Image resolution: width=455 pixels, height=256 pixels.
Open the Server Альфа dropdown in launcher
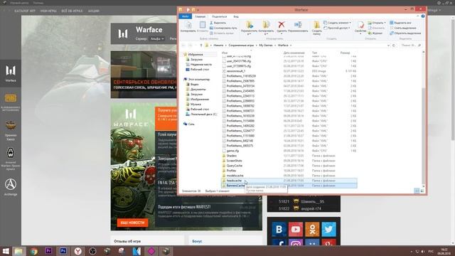click(157, 38)
